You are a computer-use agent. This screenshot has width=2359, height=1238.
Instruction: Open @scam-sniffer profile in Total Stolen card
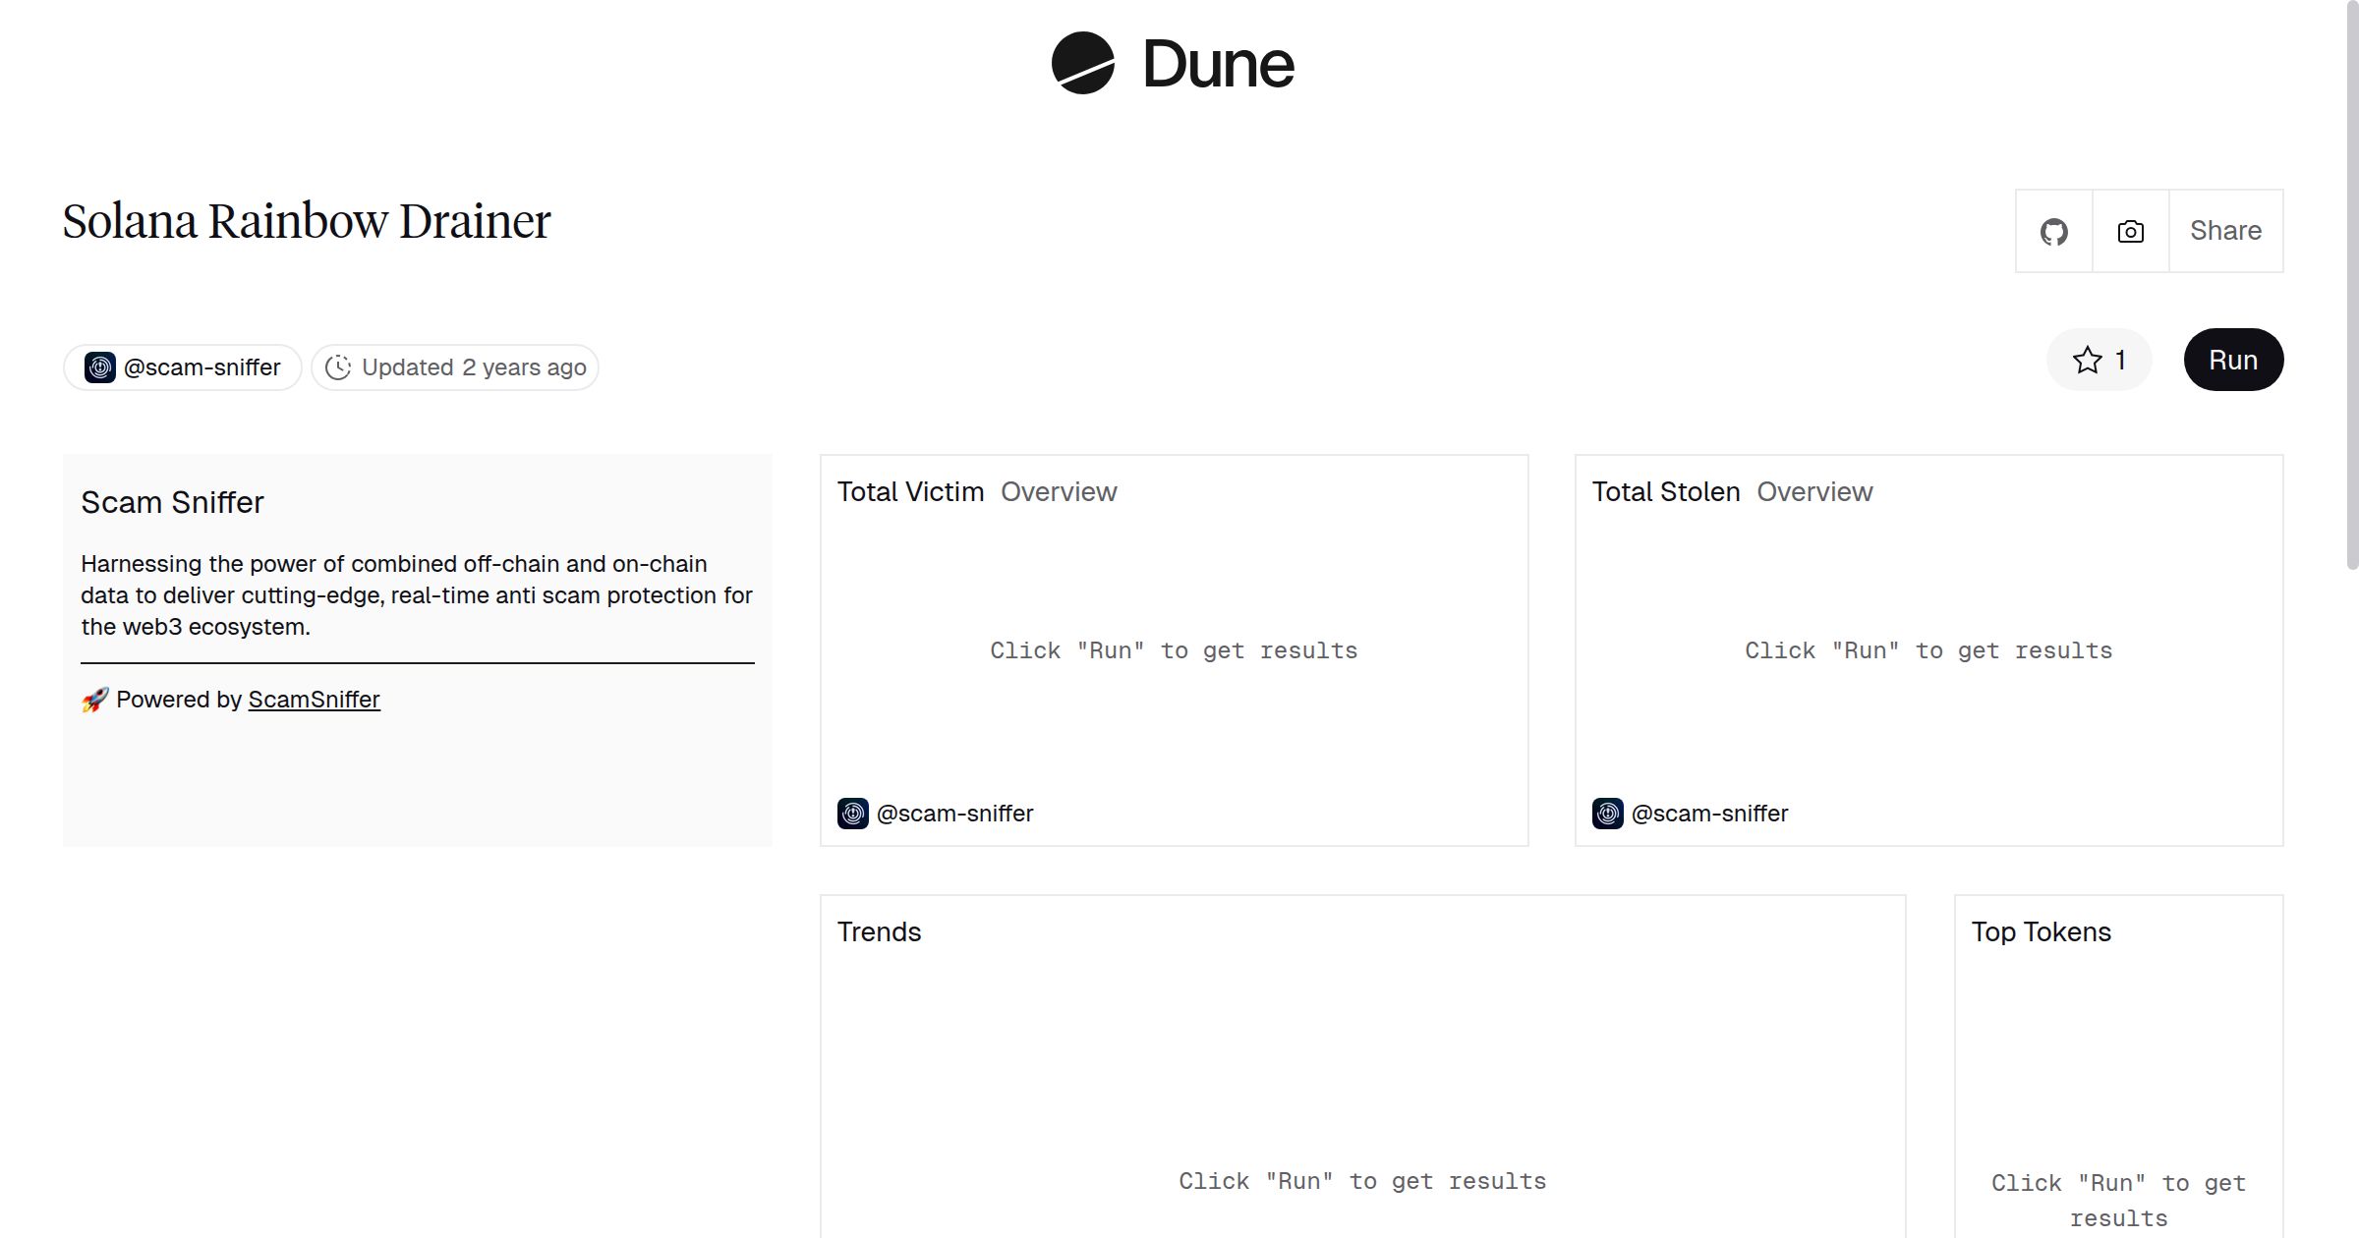(x=1709, y=814)
